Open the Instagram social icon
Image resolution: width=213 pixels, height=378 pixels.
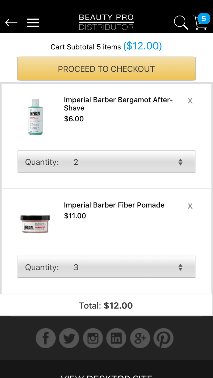(93, 338)
